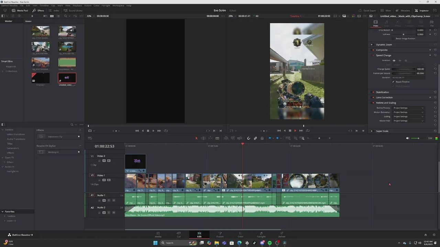Screen dimensions: 440x247
Task: Toggle the Lens Correction section switch
Action: pyautogui.click(x=373, y=97)
